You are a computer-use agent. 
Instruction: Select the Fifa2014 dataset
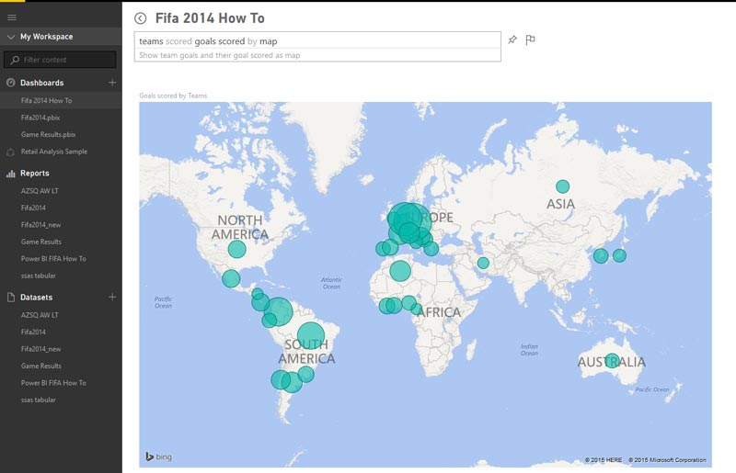point(33,332)
